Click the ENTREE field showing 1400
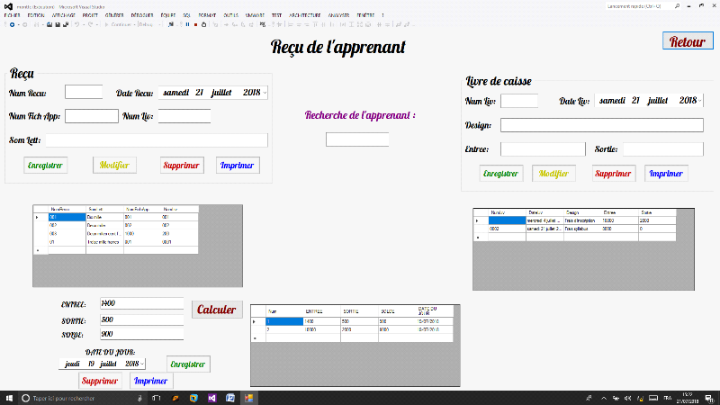Screen dimensions: 720x405 tap(141, 303)
